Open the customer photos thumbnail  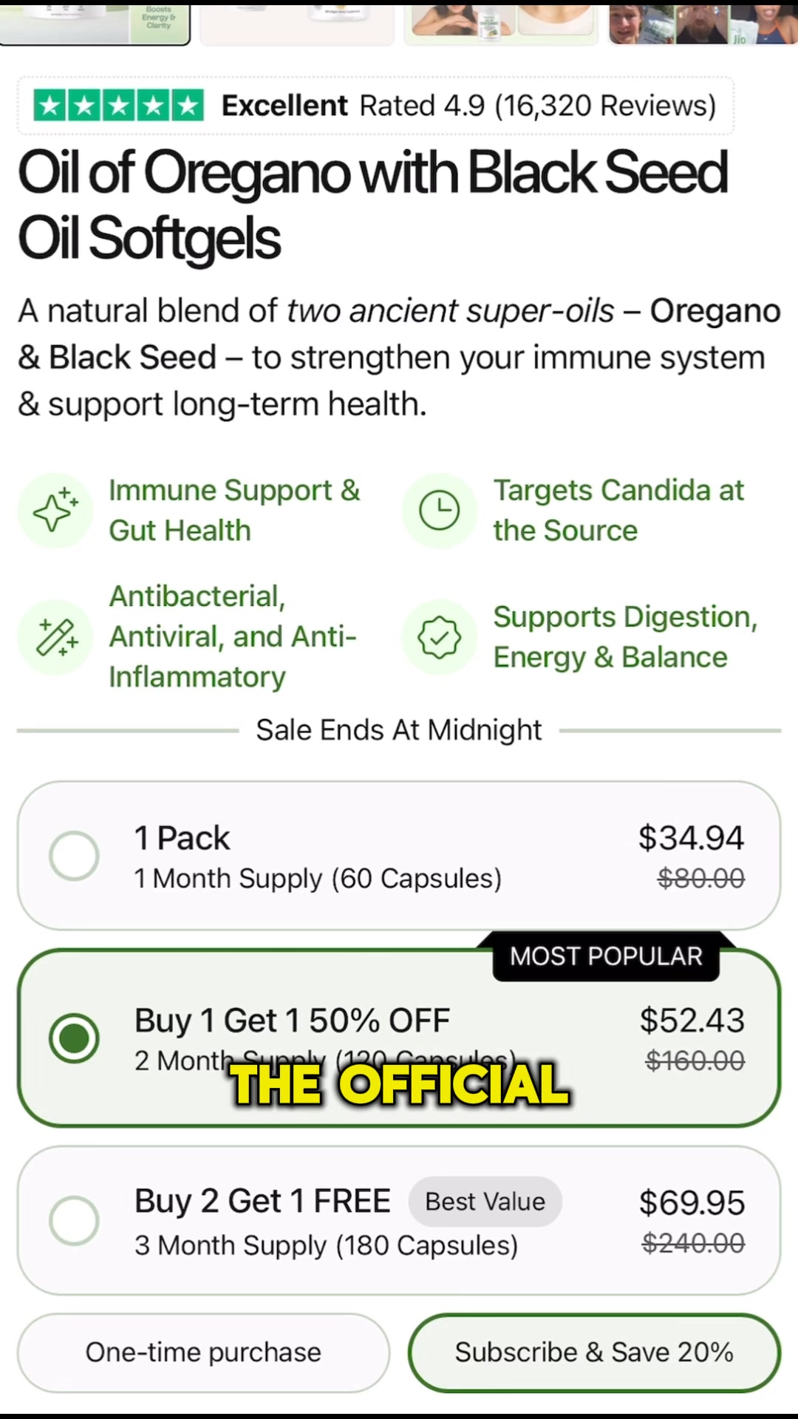702,22
